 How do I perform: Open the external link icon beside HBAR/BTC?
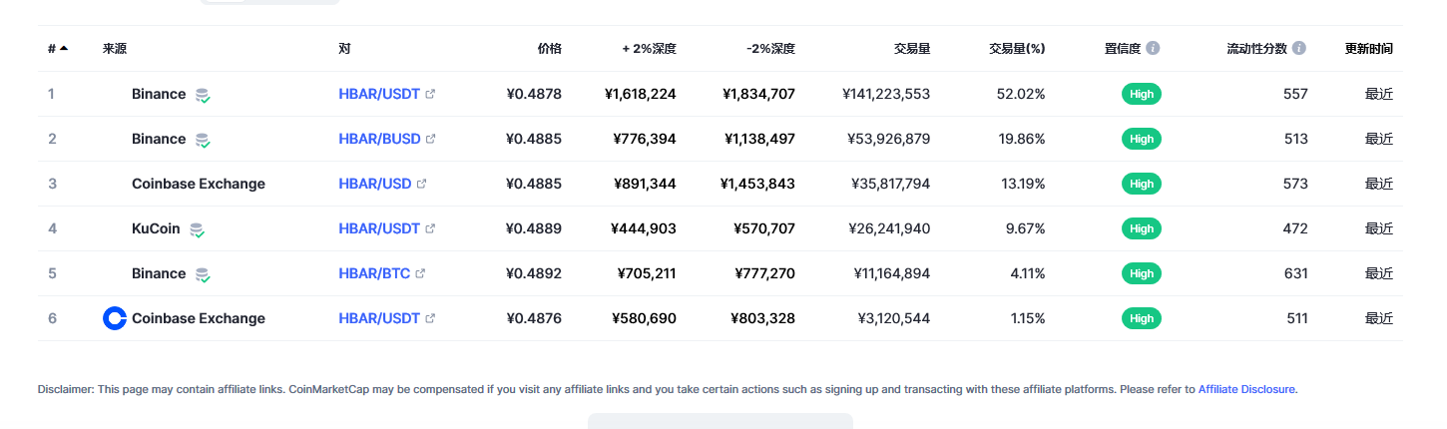420,273
